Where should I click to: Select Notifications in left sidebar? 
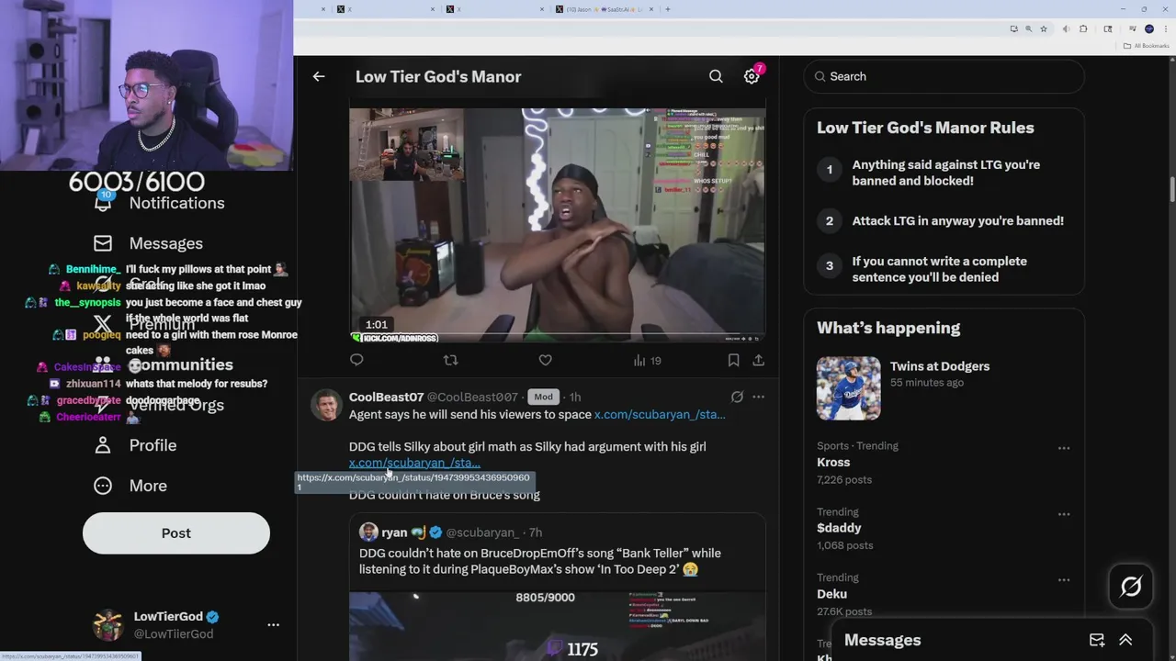pyautogui.click(x=176, y=203)
